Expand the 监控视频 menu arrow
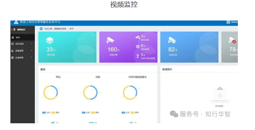This screenshot has width=255, height=130. 31,44
